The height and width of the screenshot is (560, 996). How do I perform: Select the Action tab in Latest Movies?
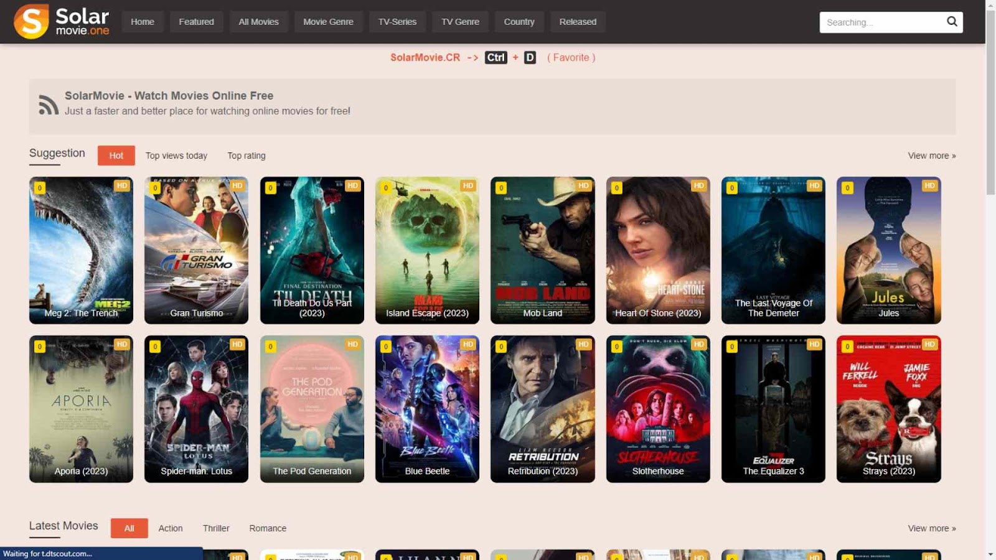(x=171, y=528)
